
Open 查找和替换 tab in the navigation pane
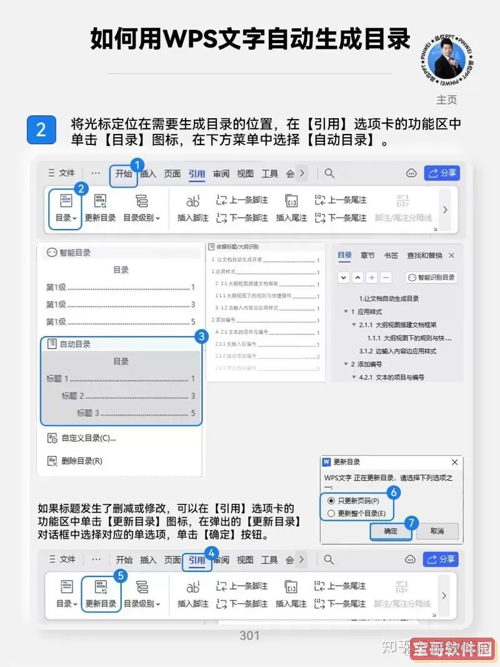pyautogui.click(x=424, y=255)
